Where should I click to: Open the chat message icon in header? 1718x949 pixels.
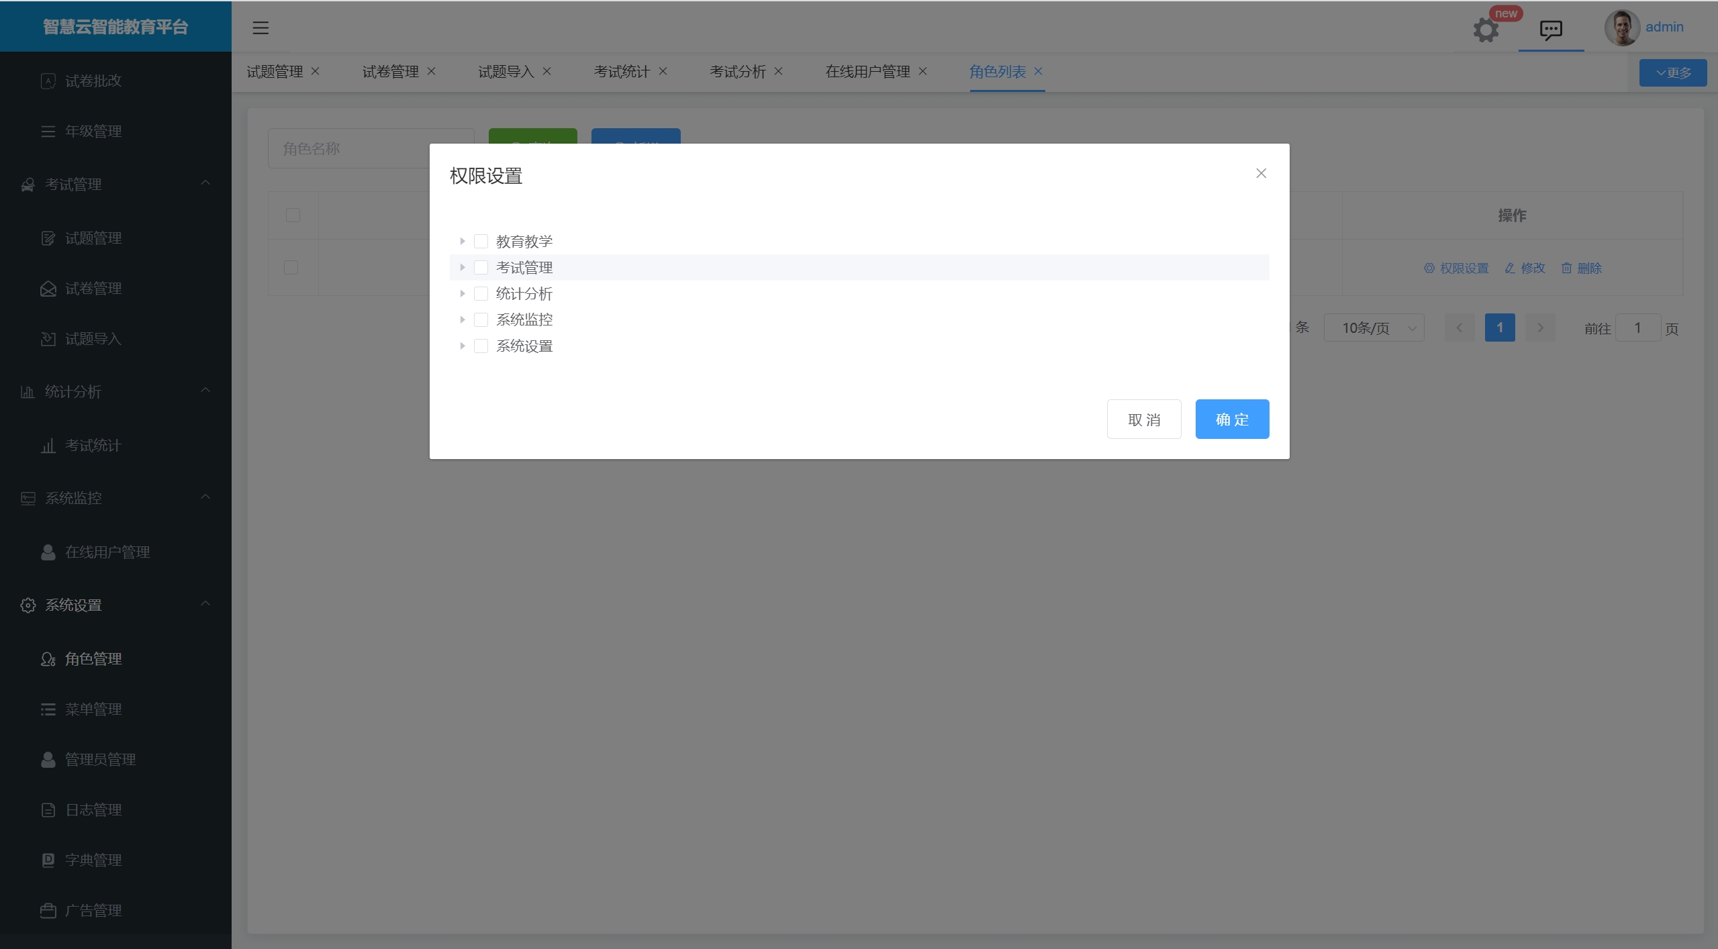pos(1551,30)
